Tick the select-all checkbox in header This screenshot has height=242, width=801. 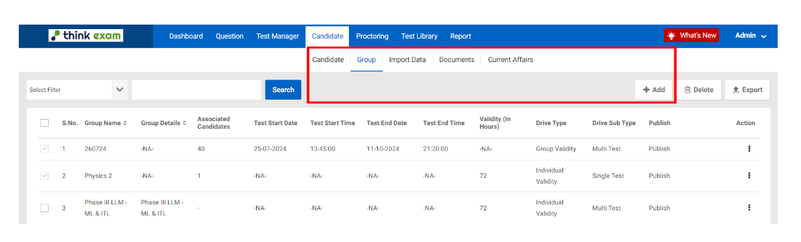pyautogui.click(x=44, y=123)
